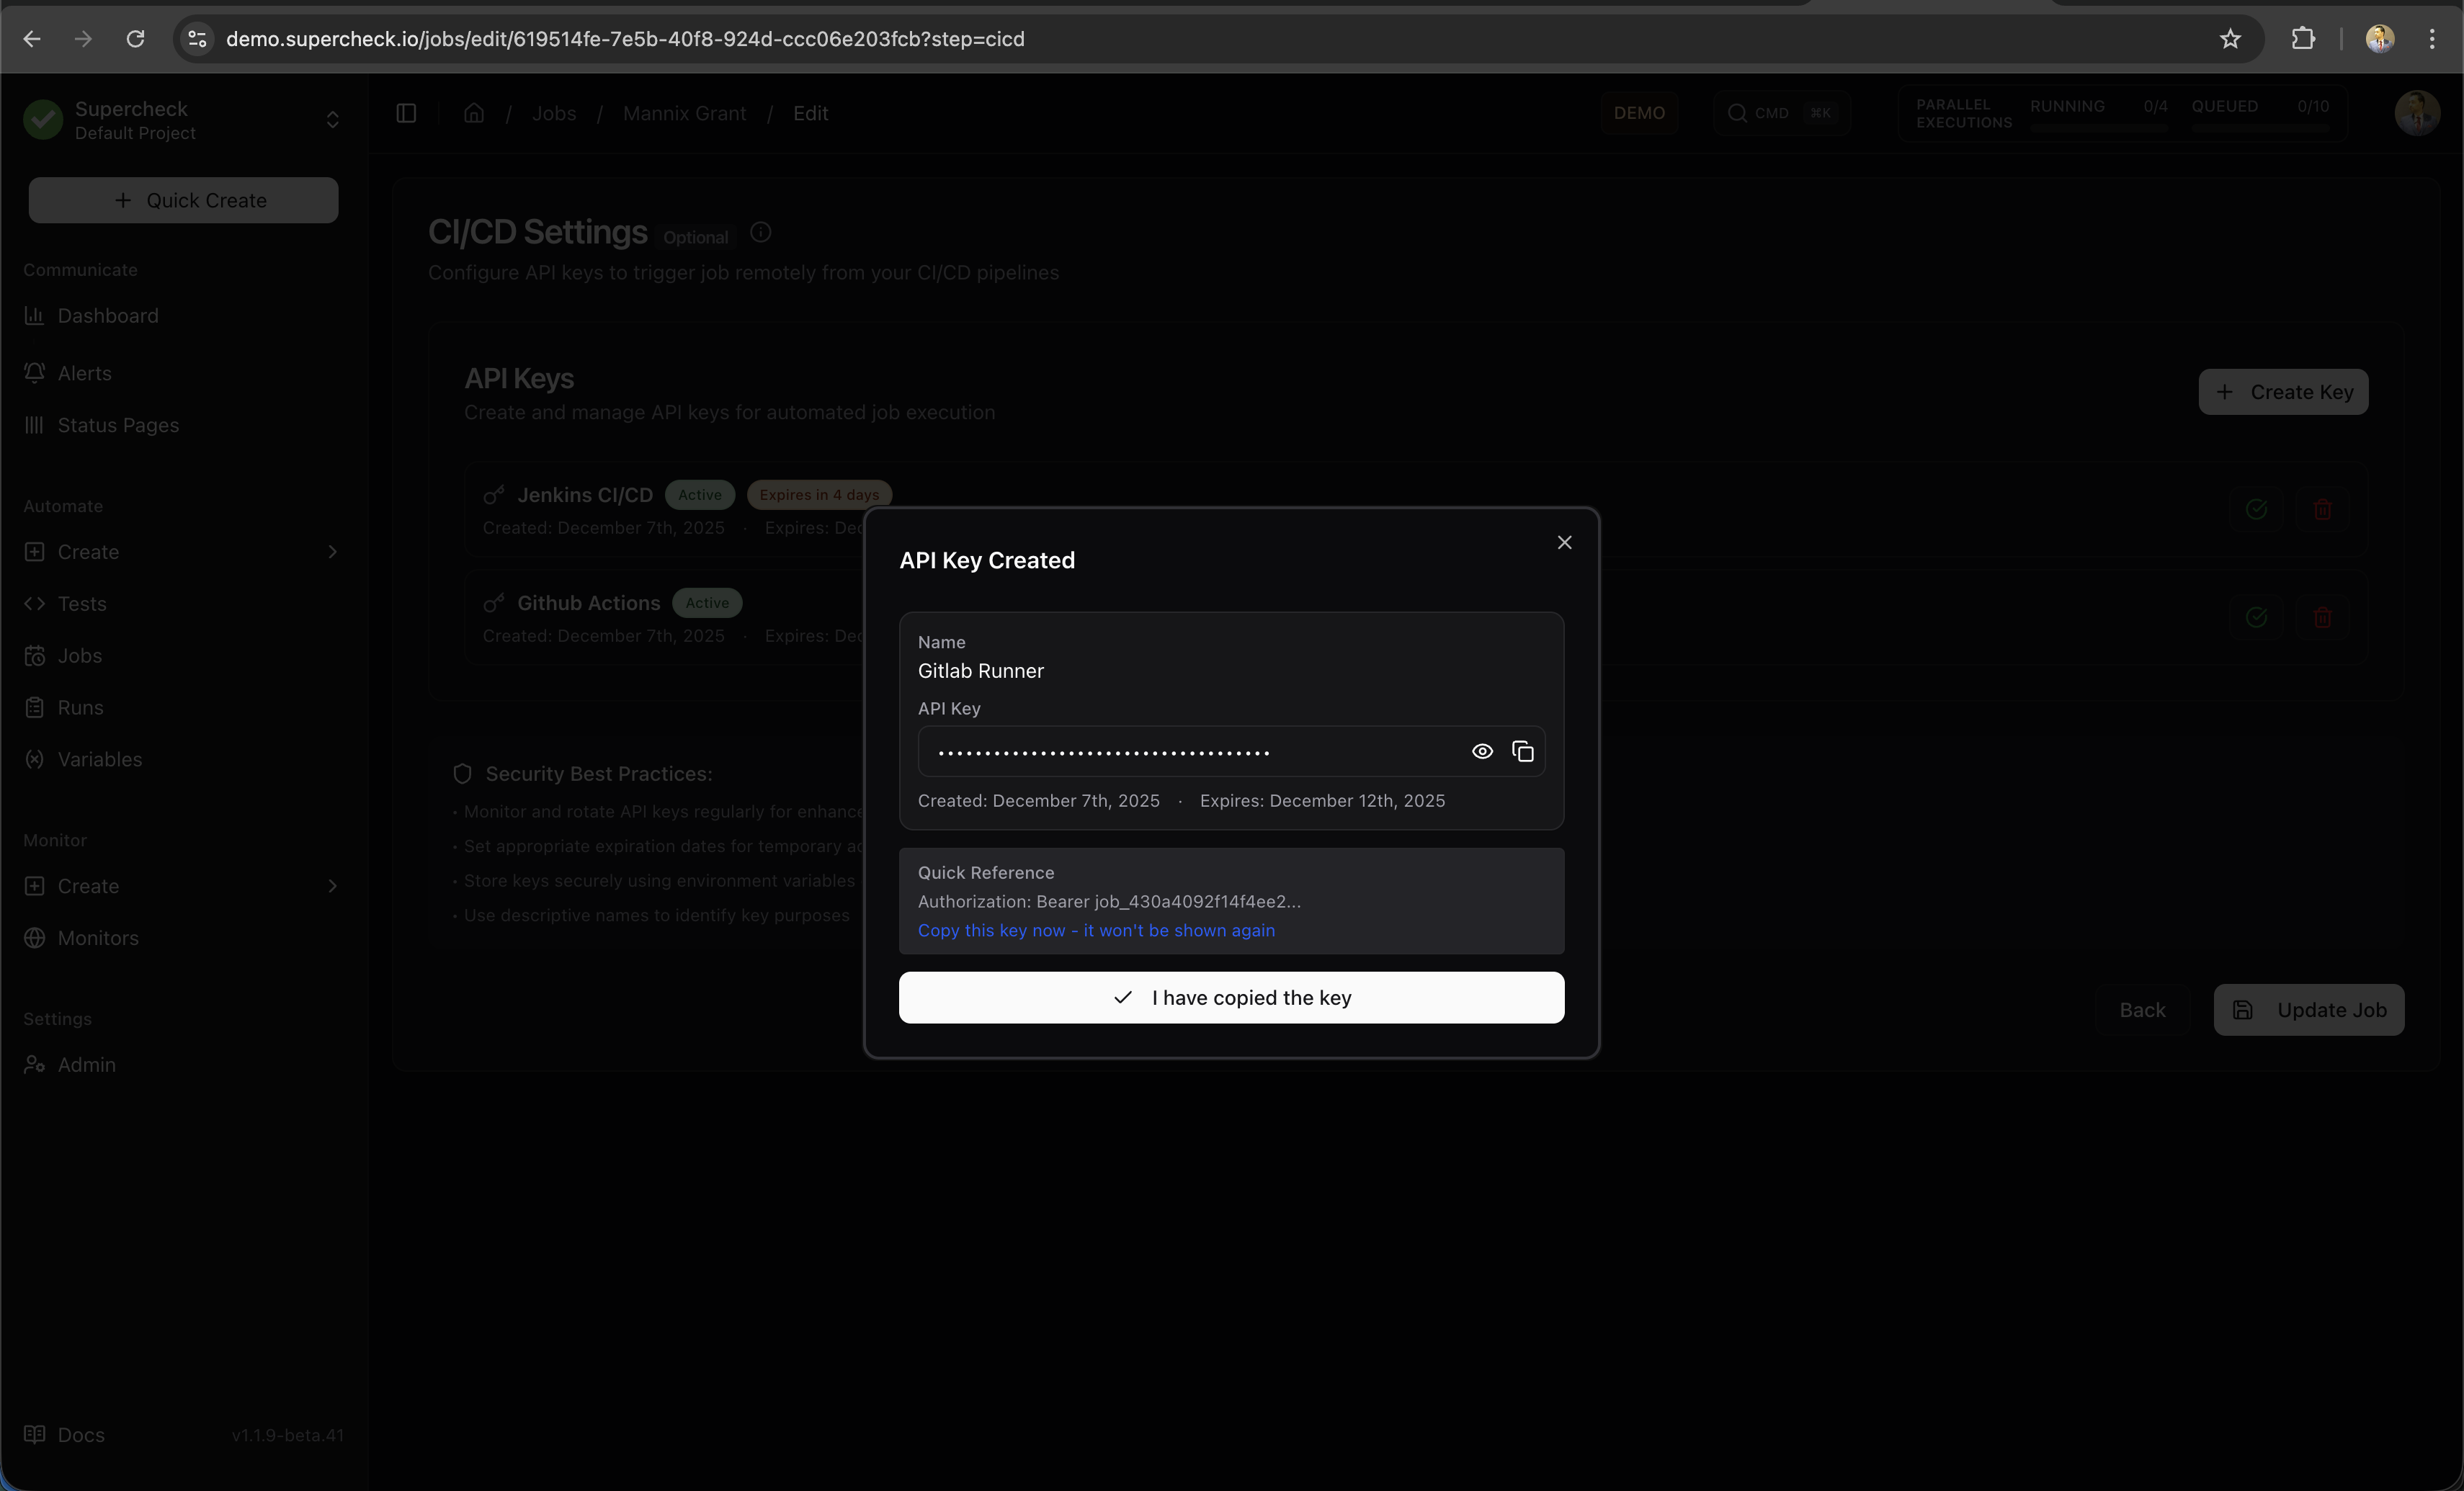Open Admin under Settings
This screenshot has width=2464, height=1491.
pos(86,1064)
